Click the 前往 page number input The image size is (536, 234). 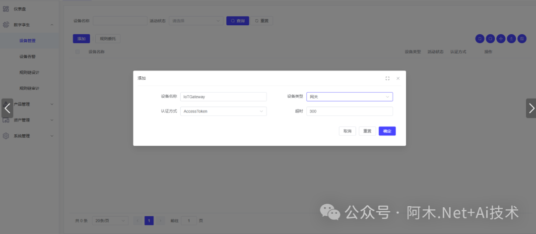189,221
